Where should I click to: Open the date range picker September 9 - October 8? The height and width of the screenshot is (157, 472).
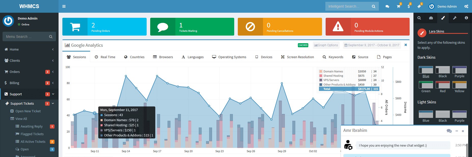pyautogui.click(x=372, y=45)
